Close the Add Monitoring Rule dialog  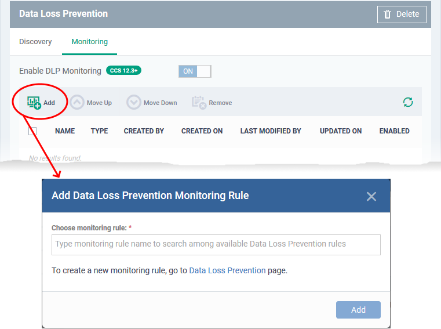[371, 196]
